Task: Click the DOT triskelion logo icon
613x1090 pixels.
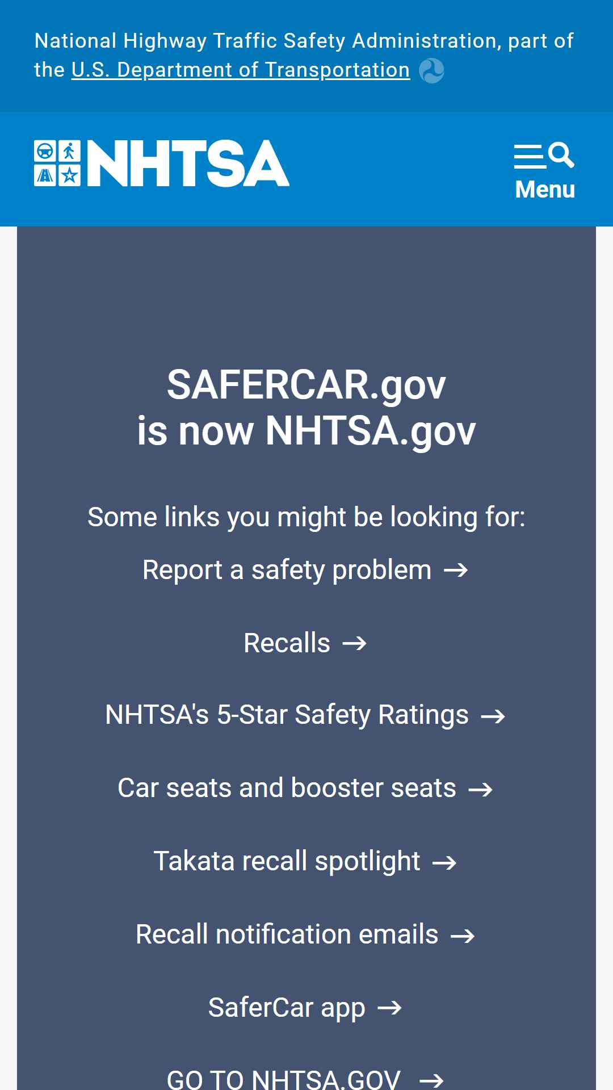Action: [431, 71]
